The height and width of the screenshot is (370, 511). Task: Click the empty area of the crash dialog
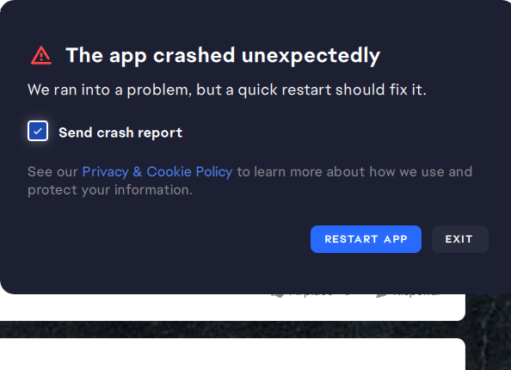pyautogui.click(x=146, y=241)
